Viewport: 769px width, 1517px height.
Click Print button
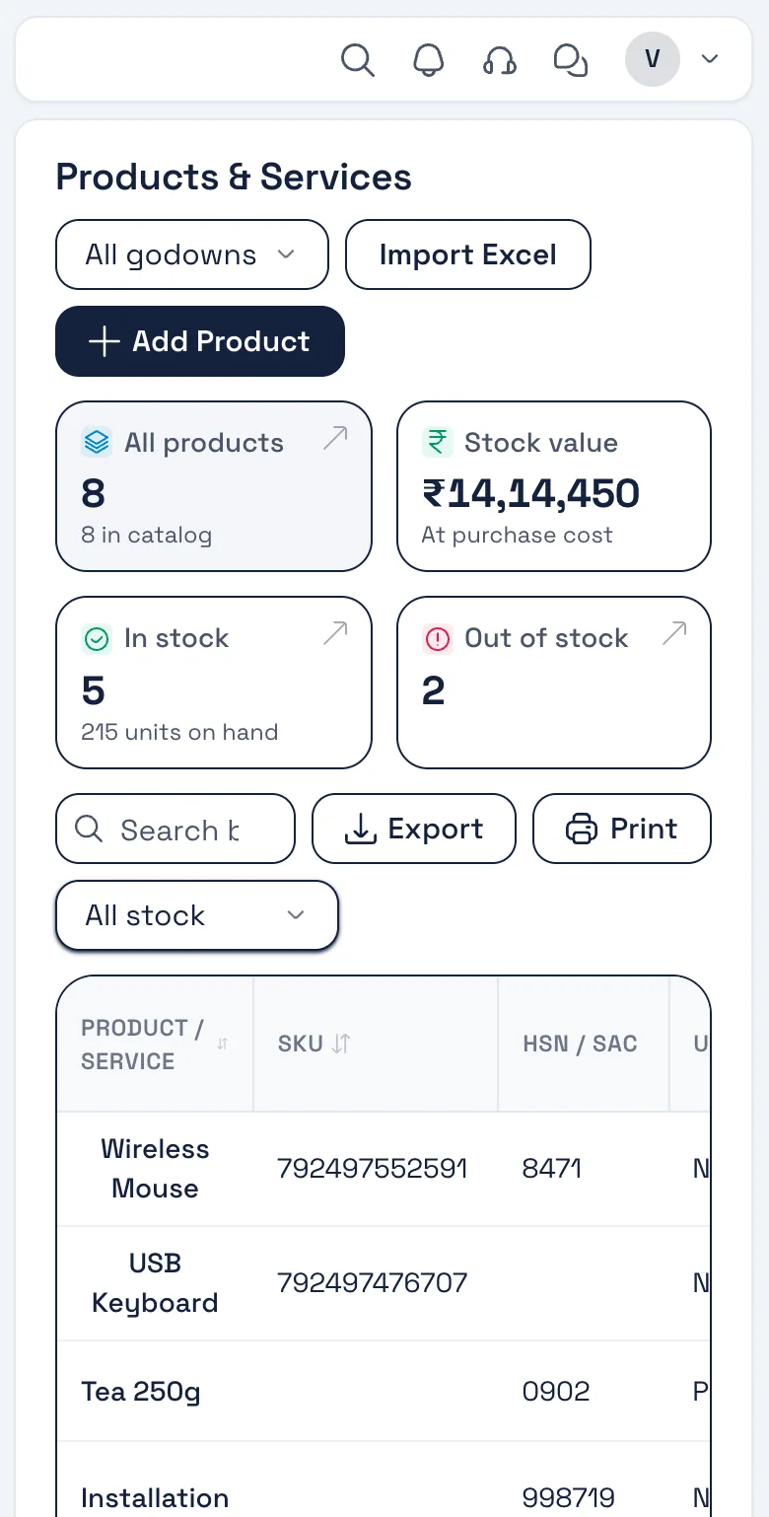622,829
